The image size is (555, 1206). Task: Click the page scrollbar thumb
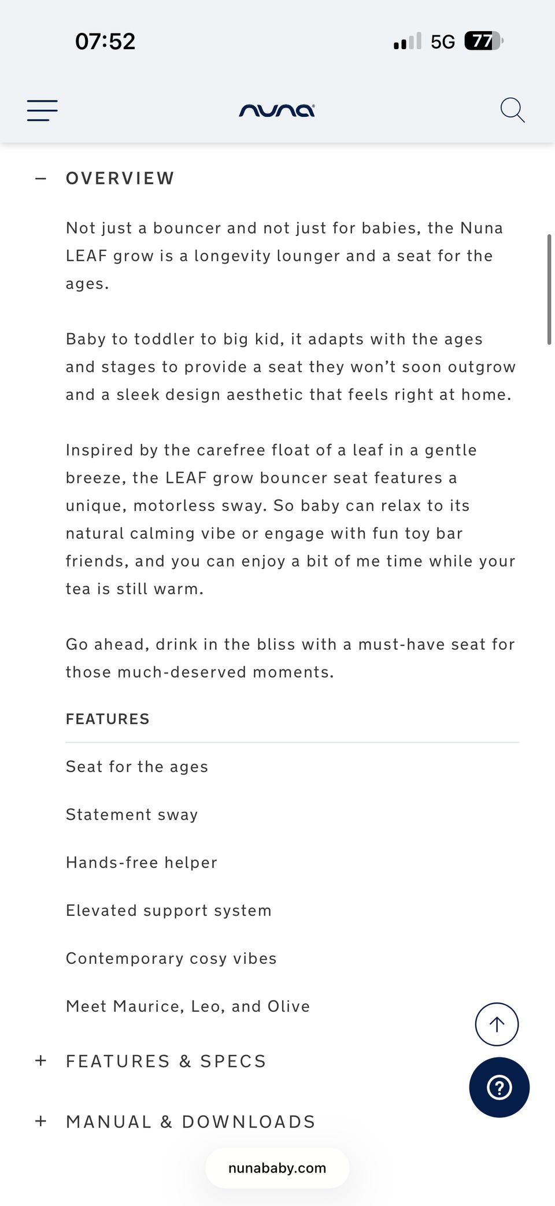coord(549,290)
